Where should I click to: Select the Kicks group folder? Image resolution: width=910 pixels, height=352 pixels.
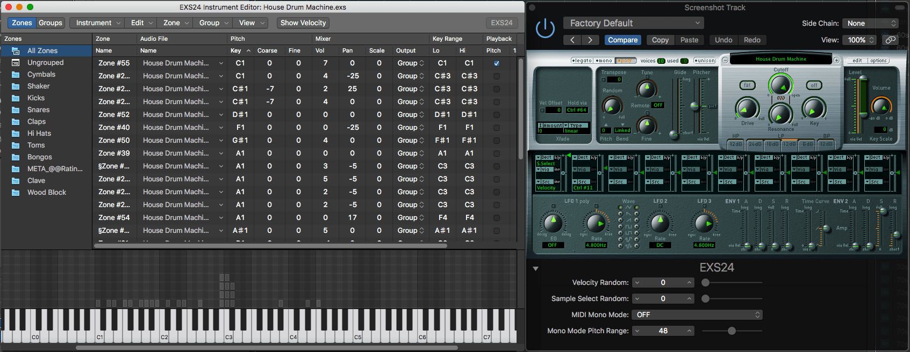36,98
